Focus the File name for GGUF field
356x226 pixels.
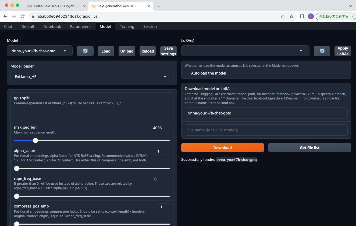coord(266,130)
